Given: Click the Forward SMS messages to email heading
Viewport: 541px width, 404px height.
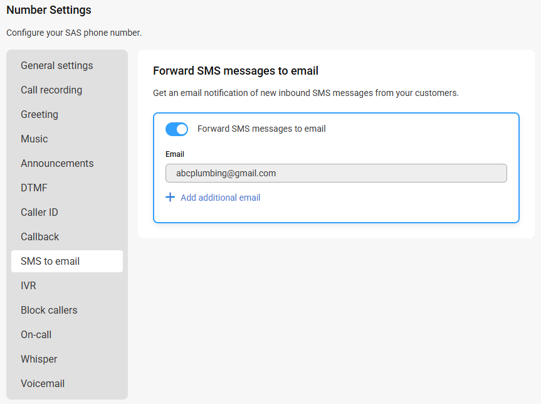Looking at the screenshot, I should 236,71.
